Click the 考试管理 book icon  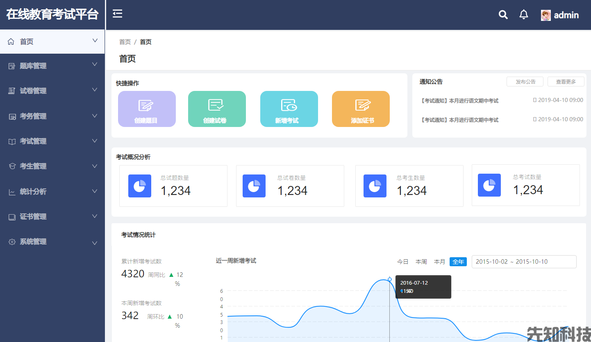(x=12, y=141)
